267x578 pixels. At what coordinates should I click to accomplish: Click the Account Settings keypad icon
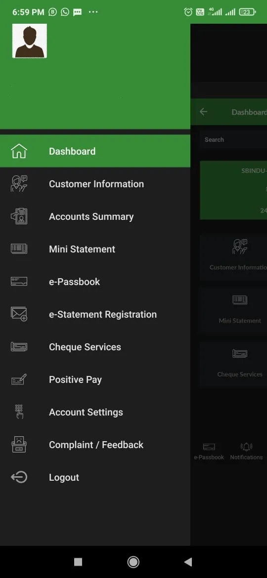[19, 412]
